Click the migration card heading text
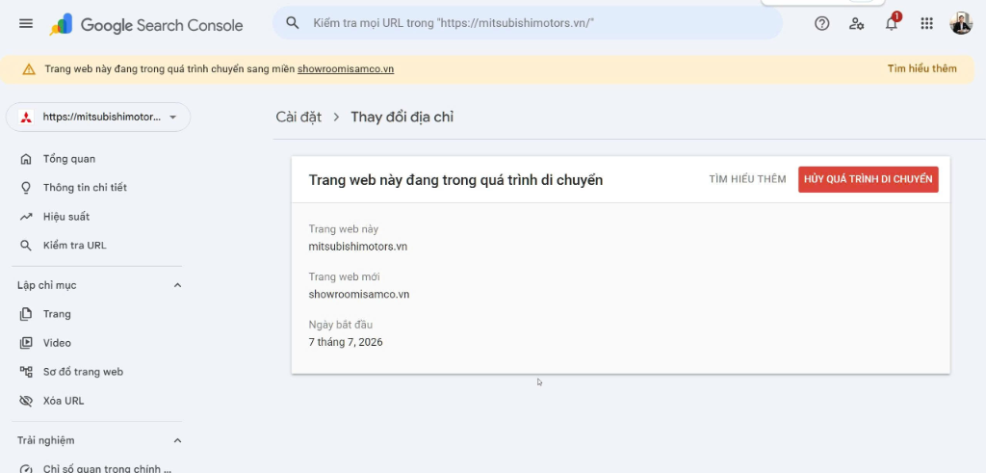The height and width of the screenshot is (473, 986). pos(455,180)
